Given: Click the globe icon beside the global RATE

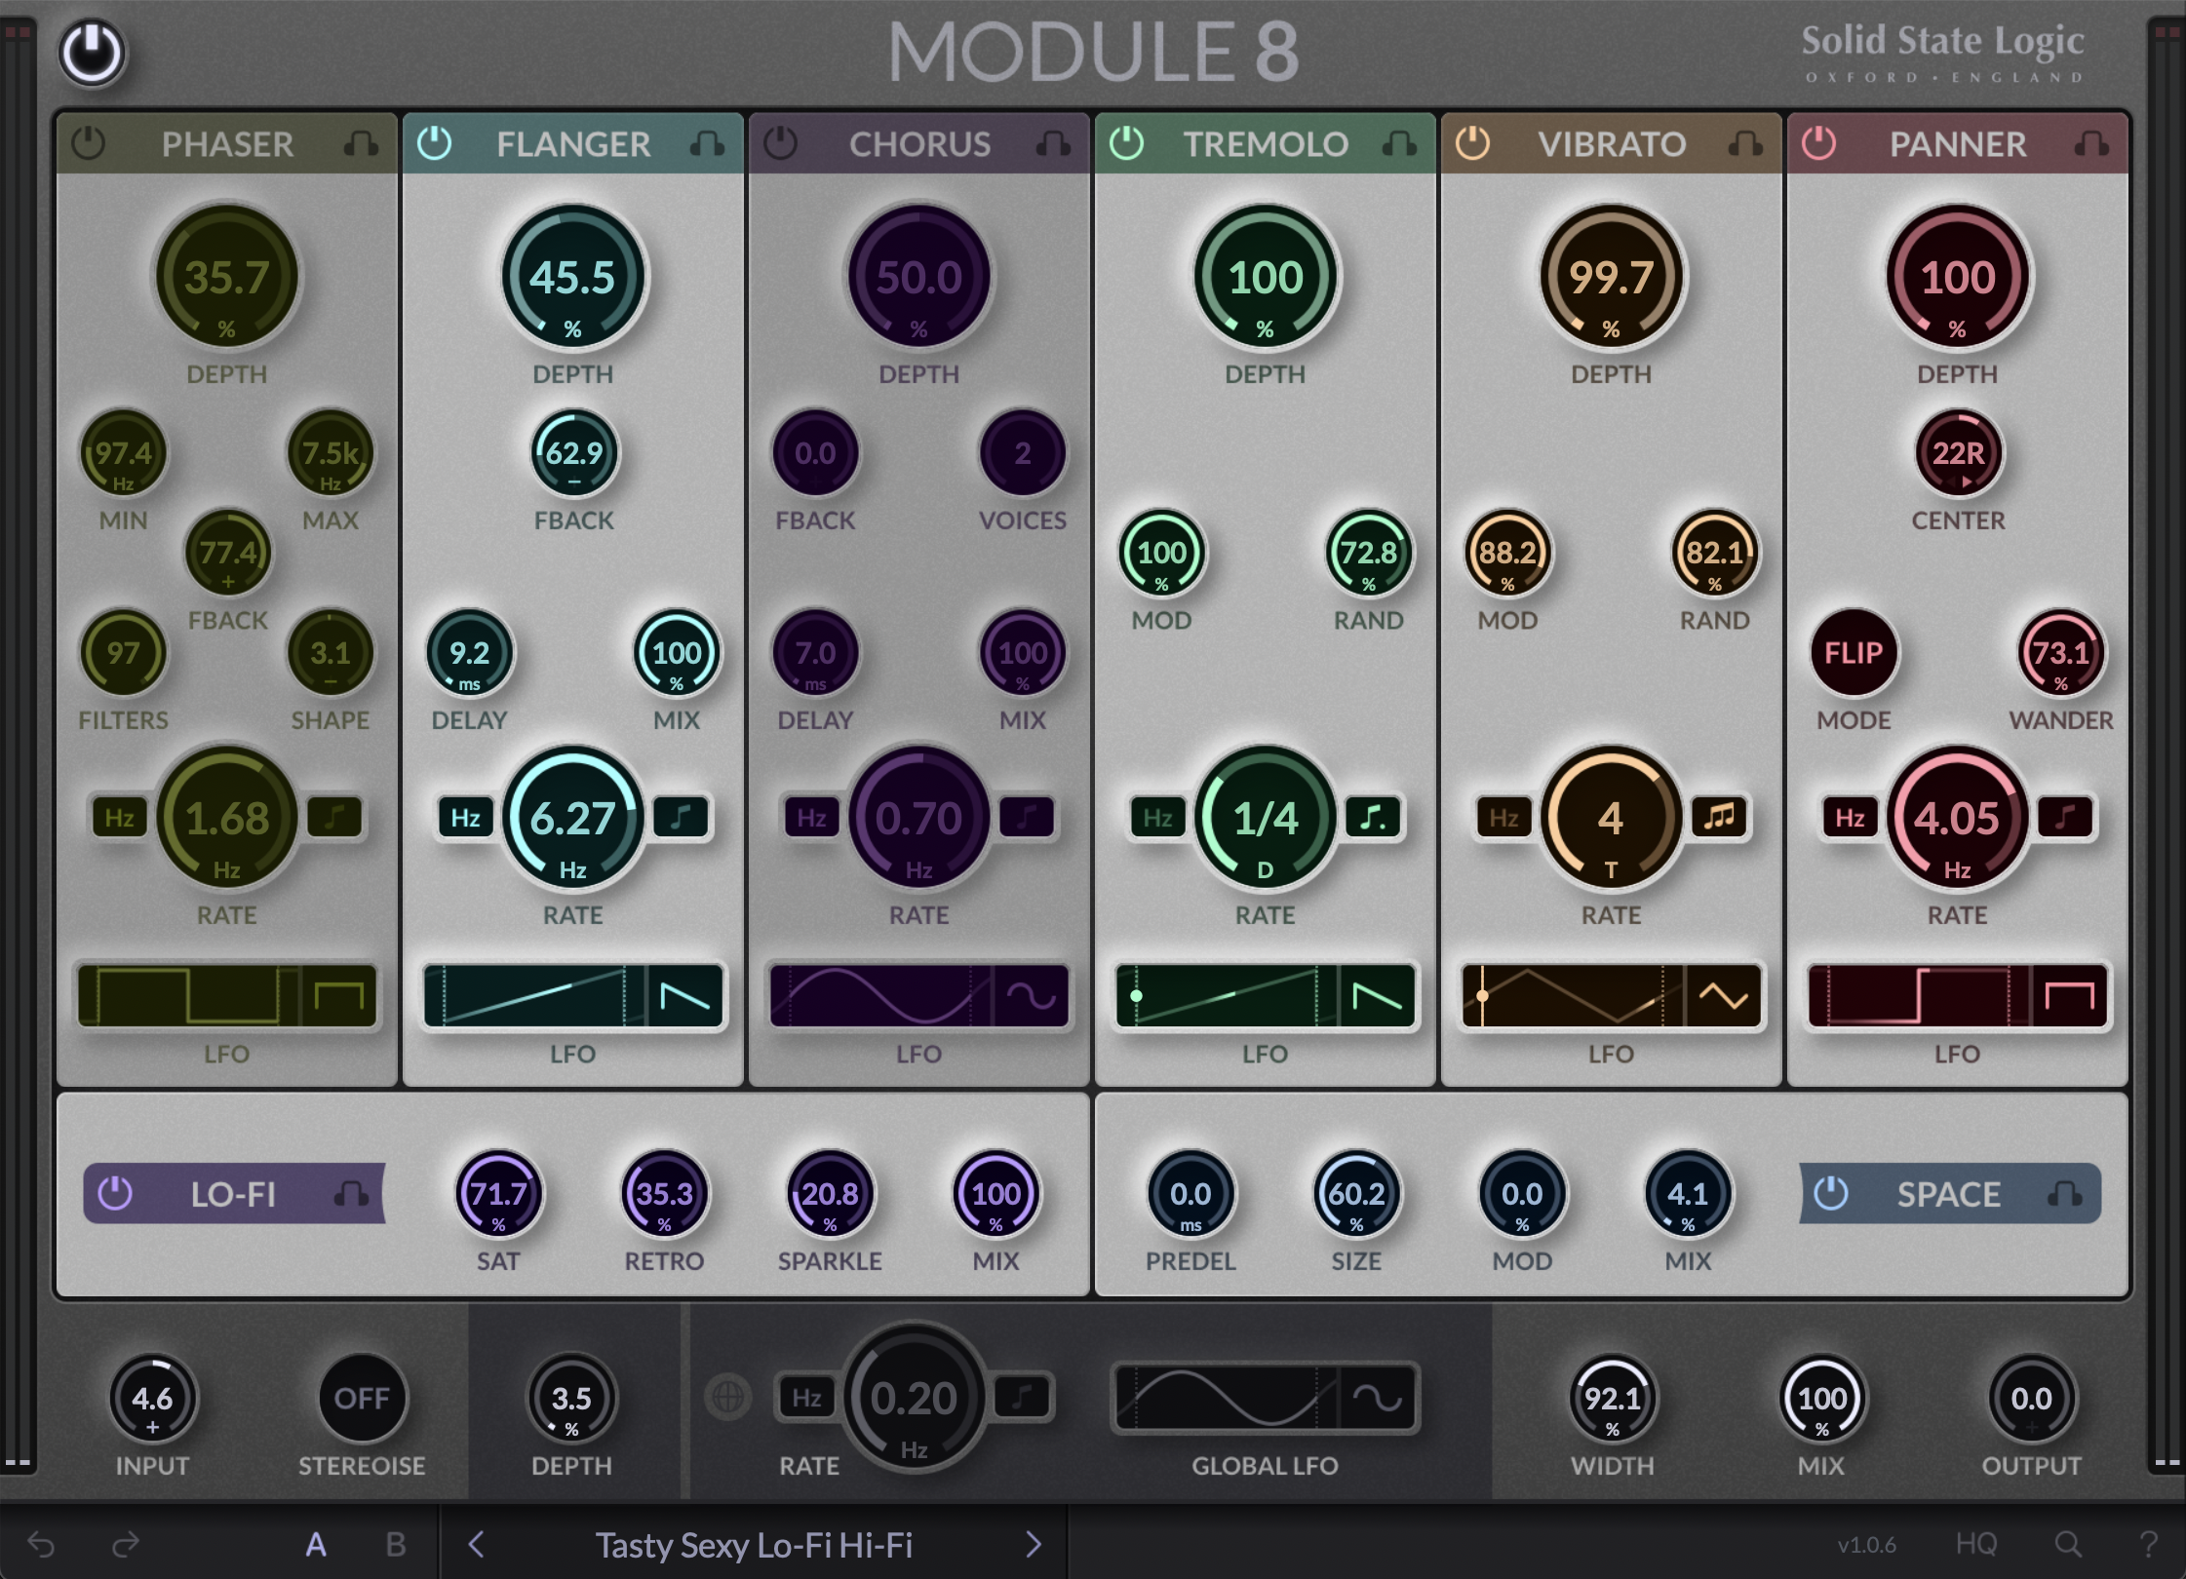Looking at the screenshot, I should click(730, 1396).
